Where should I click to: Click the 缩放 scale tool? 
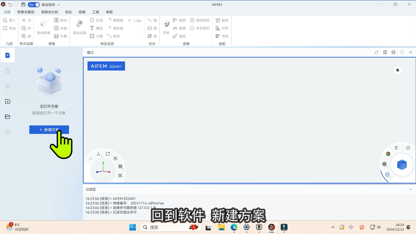pos(179,36)
